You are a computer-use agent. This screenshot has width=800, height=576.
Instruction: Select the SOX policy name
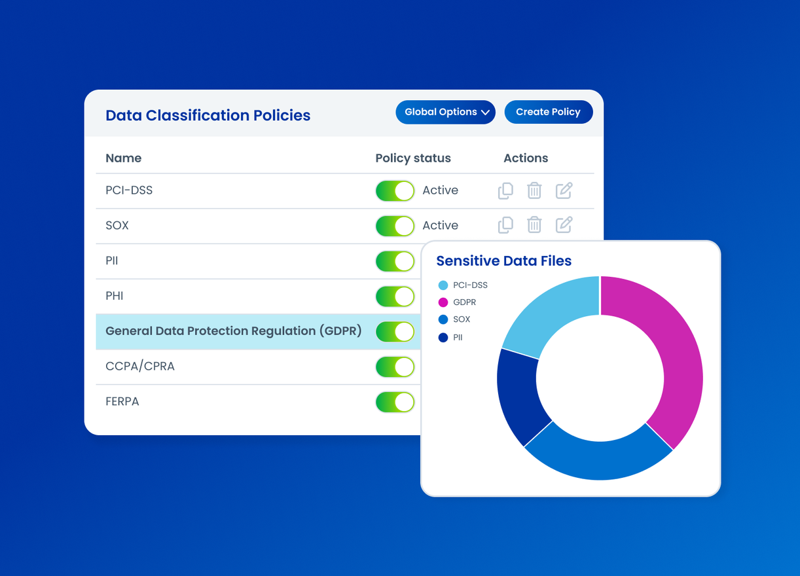117,225
